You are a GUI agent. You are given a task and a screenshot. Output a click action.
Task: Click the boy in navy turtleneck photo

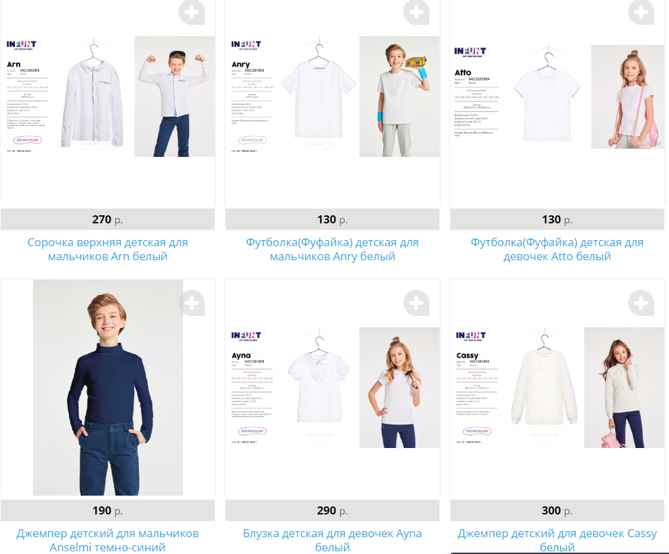[108, 387]
